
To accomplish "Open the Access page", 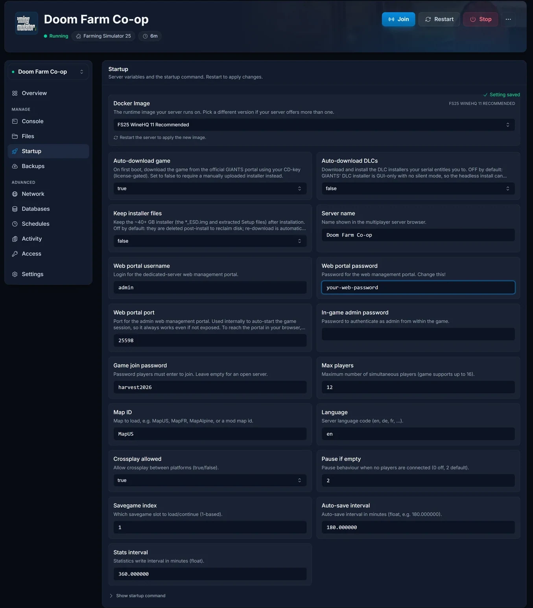I will (x=48, y=254).
